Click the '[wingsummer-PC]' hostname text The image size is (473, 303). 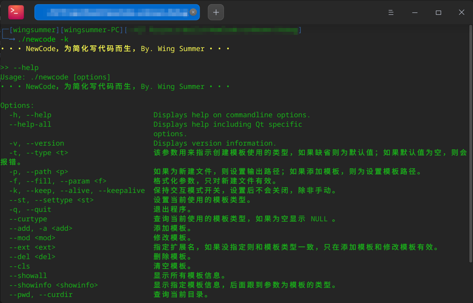pyautogui.click(x=92, y=30)
